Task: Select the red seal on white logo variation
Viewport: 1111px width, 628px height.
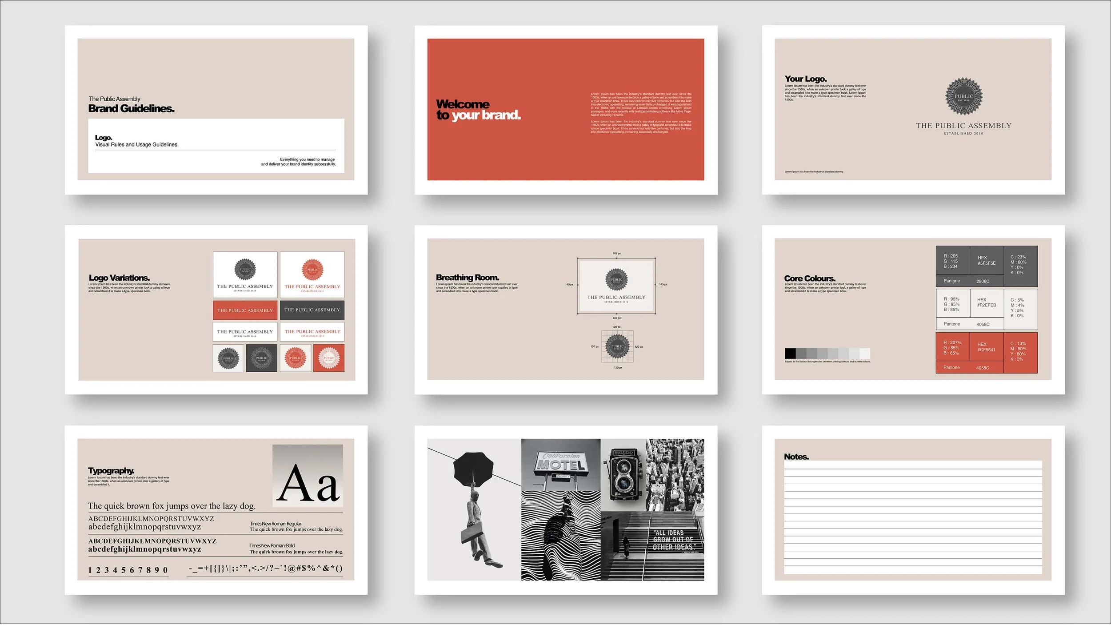Action: tap(295, 358)
